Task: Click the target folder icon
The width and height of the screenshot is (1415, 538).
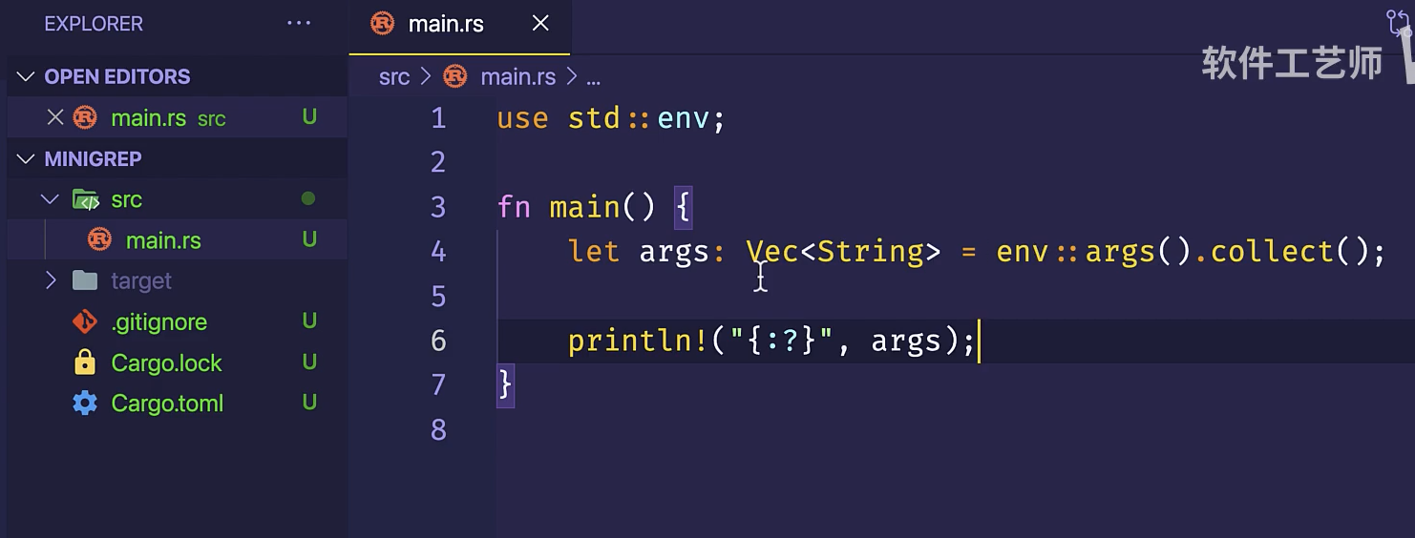Action: click(x=85, y=281)
